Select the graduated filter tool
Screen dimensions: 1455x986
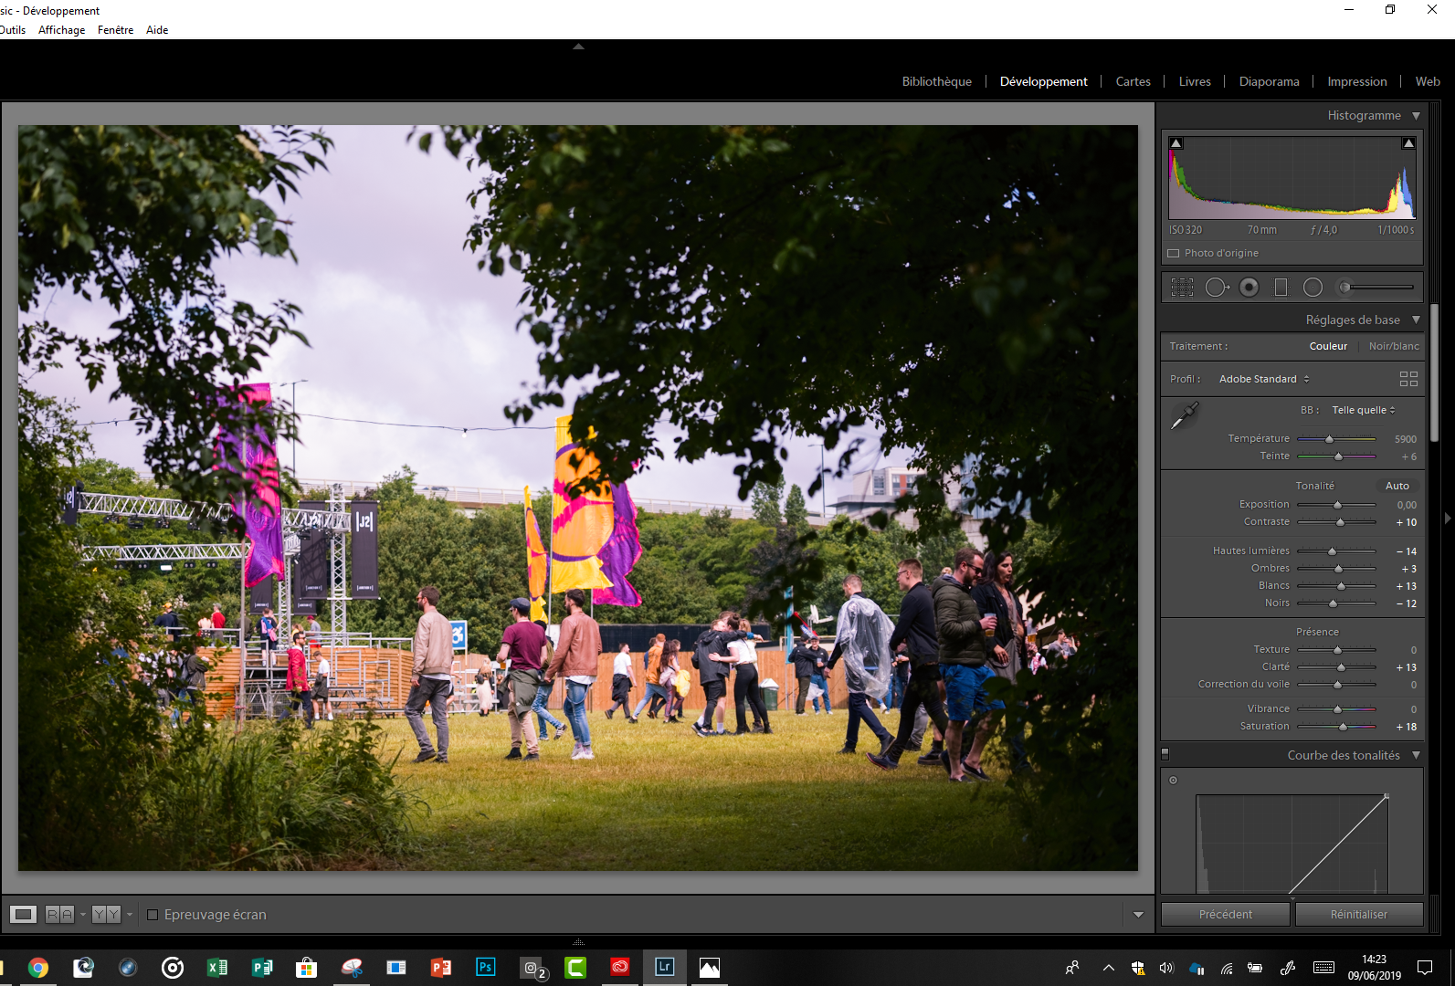click(x=1281, y=288)
